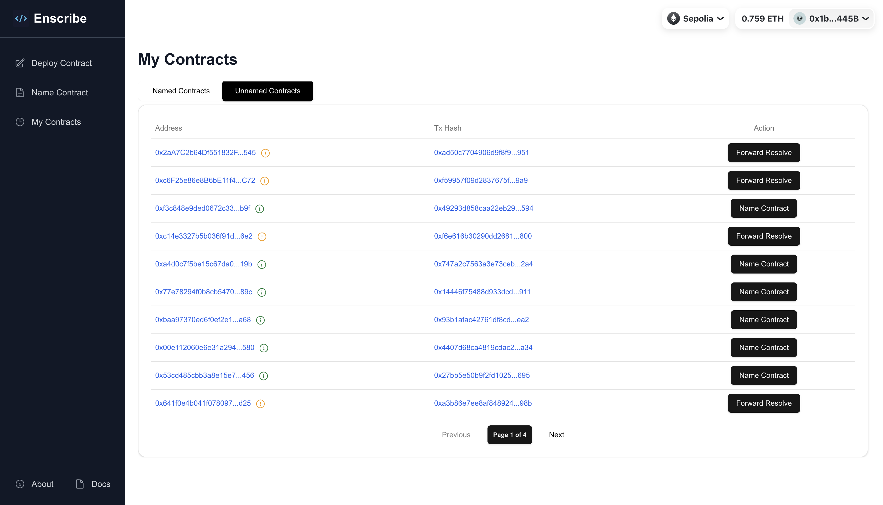Image resolution: width=883 pixels, height=505 pixels.
Task: Click the 0.759 ETH balance
Action: (762, 18)
